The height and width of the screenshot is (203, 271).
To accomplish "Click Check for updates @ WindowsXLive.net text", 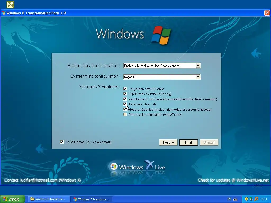I will click(233, 180).
